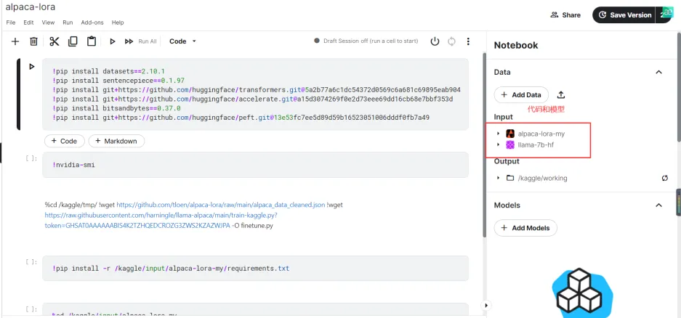
Task: Collapse the right sidebar arrow
Action: tap(486, 306)
